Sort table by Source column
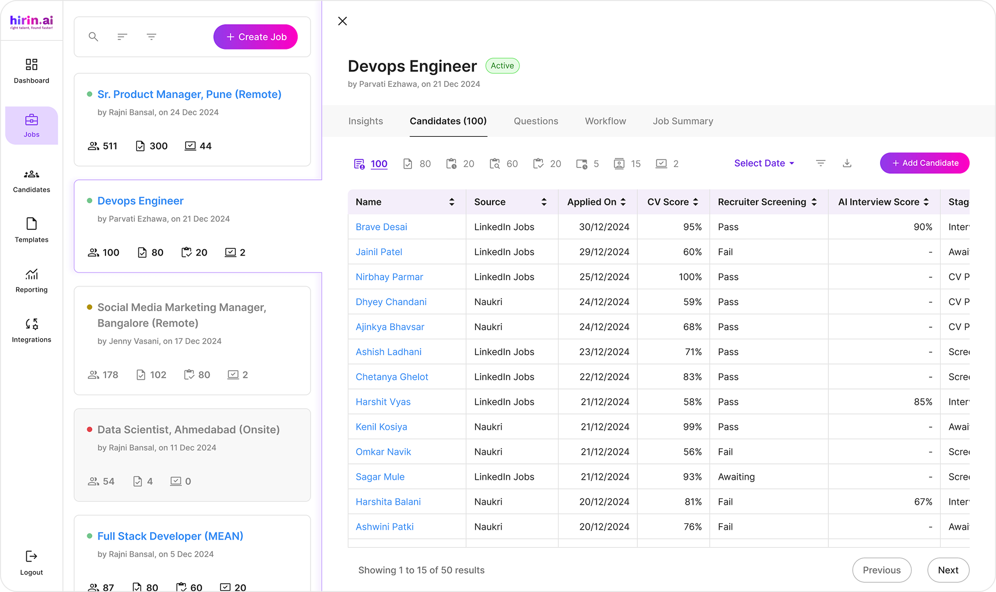996x592 pixels. click(544, 202)
